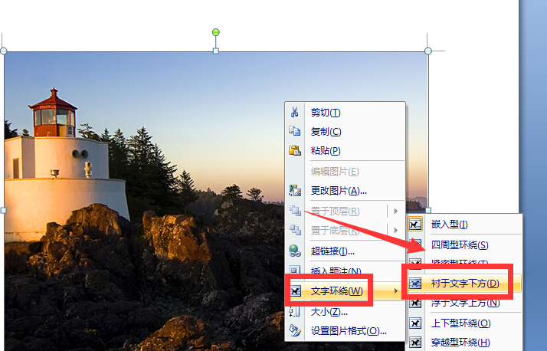Viewport: 547px width, 351px height.
Task: Click the scissors Cut icon
Action: 295,112
